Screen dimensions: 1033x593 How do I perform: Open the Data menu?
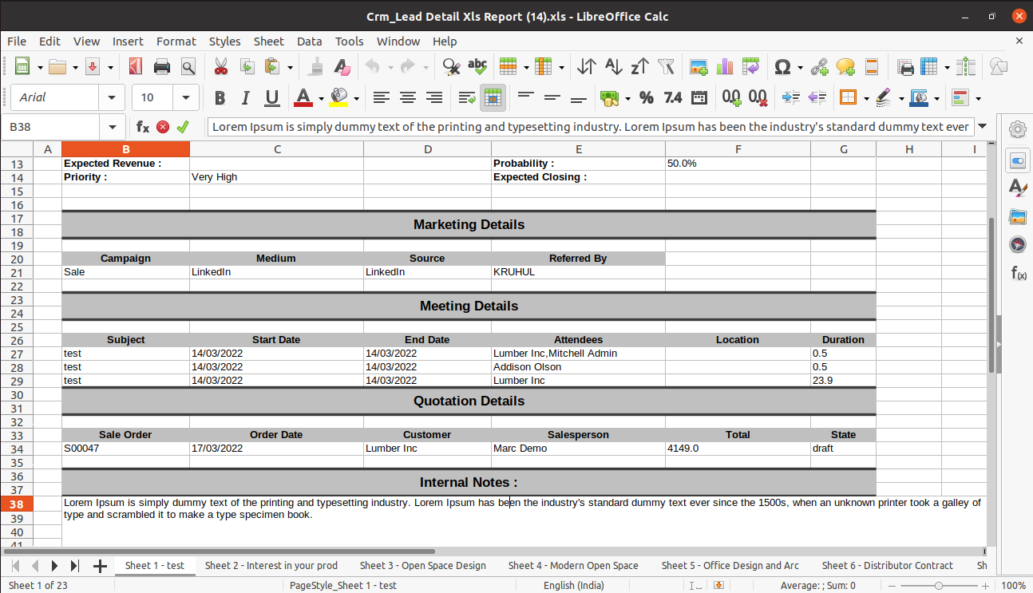pyautogui.click(x=309, y=41)
